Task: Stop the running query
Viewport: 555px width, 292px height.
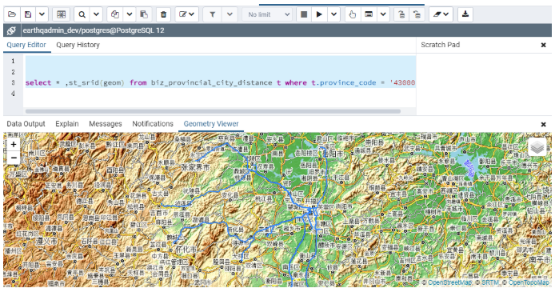Action: 304,14
